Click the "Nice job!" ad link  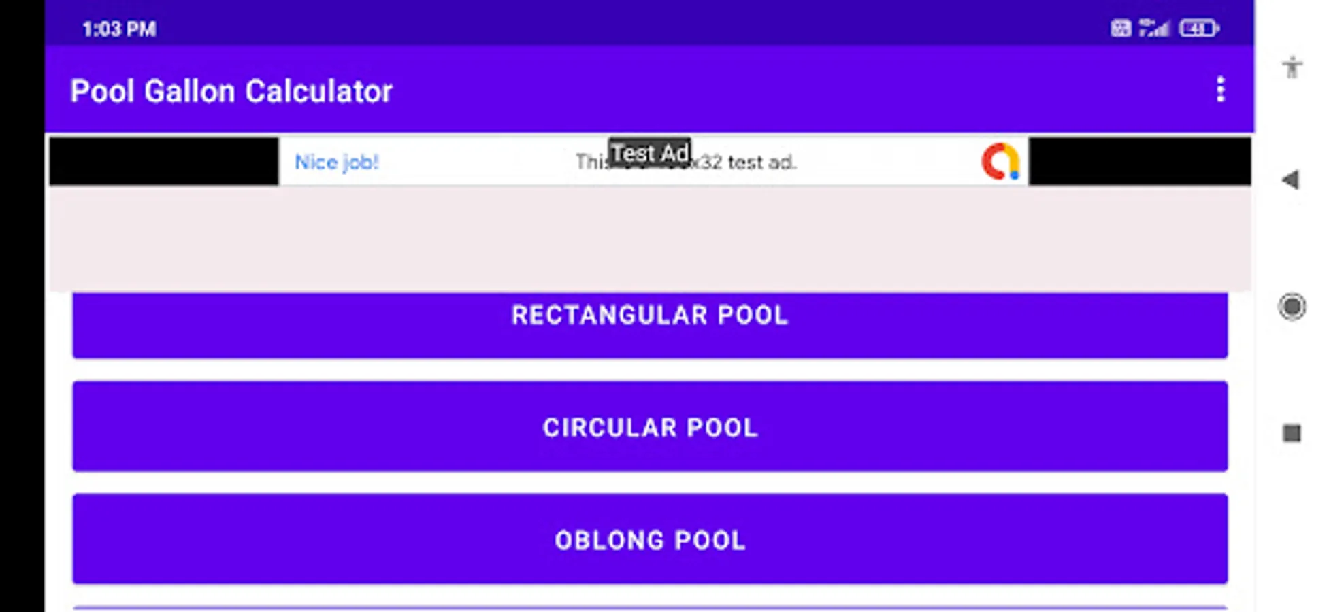click(336, 163)
